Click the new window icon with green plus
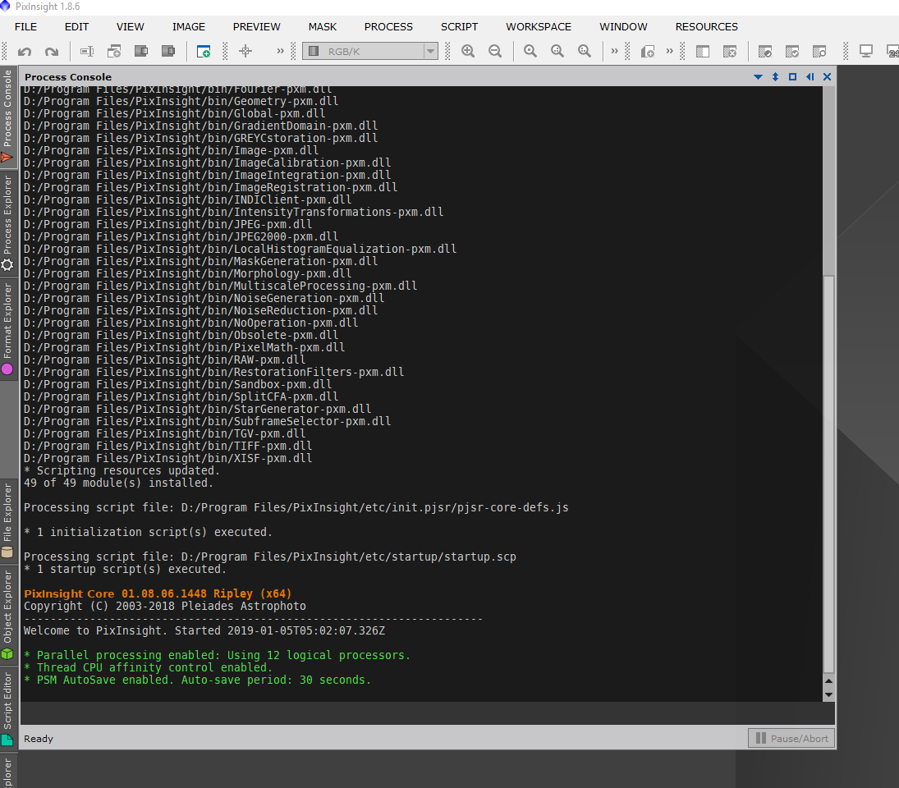The width and height of the screenshot is (899, 788). [x=203, y=52]
